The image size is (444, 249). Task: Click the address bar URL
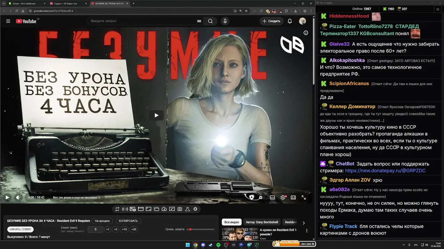click(x=53, y=11)
